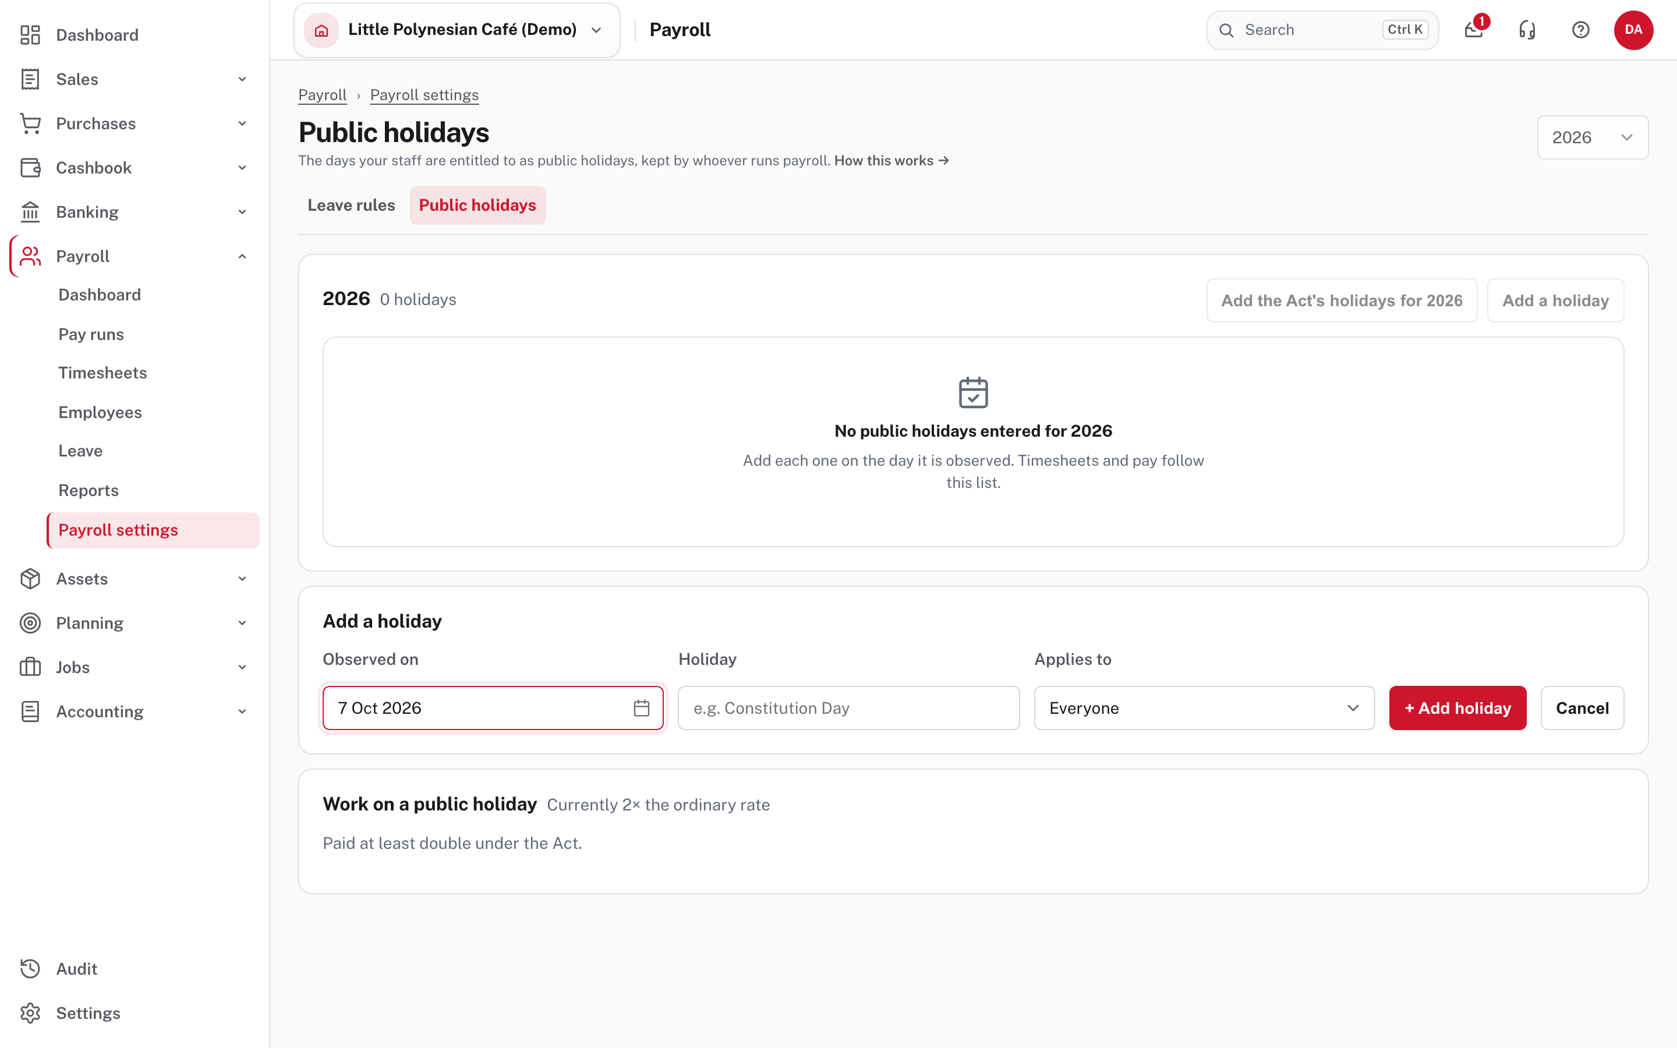The height and width of the screenshot is (1048, 1677).
Task: Click the Assets box icon
Action: (x=30, y=579)
